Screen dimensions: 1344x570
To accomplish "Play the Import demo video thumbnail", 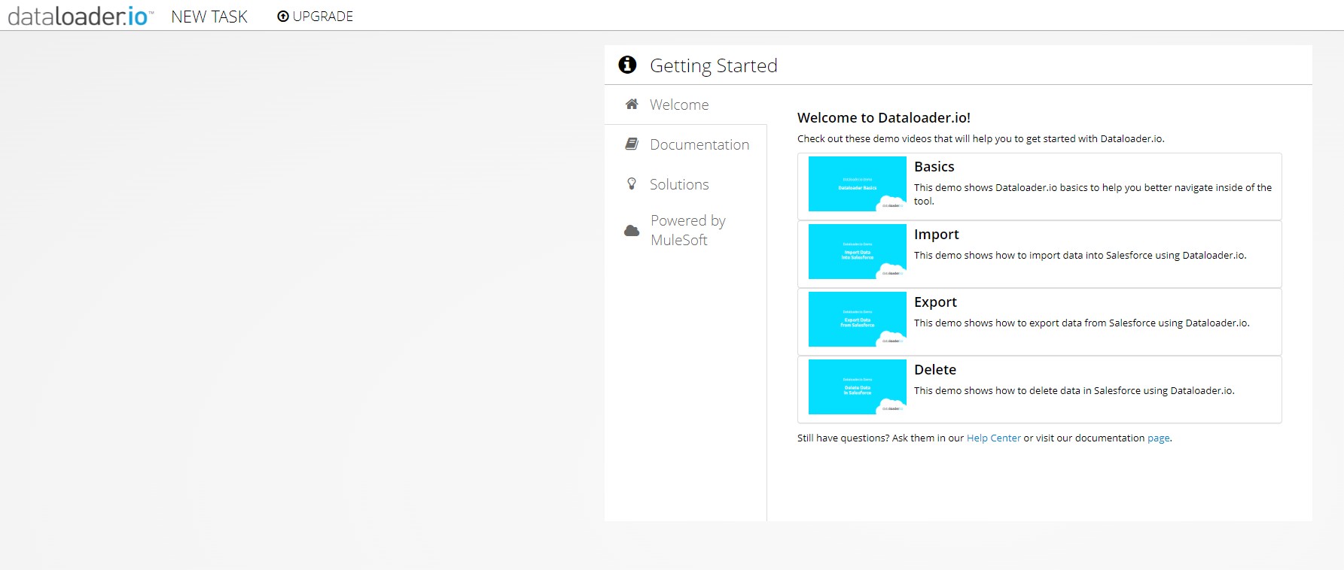I will tap(857, 252).
